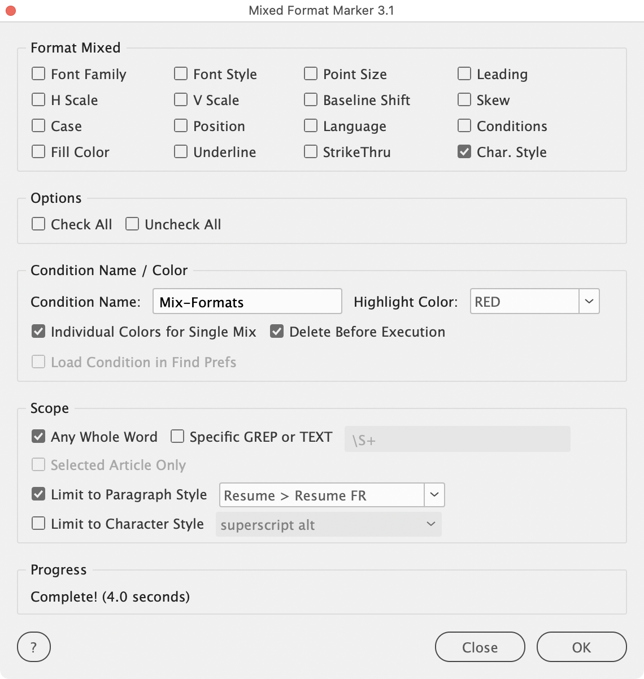Viewport: 644px width, 679px height.
Task: Toggle the Any Whole Word checkbox
Action: pos(38,437)
